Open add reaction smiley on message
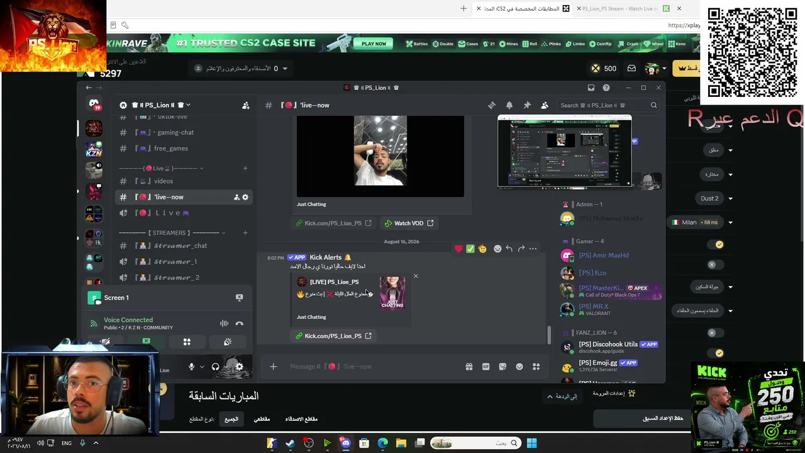Viewport: 805px width, 453px height. (x=497, y=249)
